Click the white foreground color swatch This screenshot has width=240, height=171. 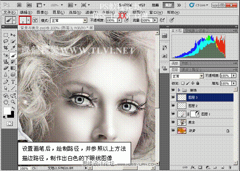click(x=7, y=110)
